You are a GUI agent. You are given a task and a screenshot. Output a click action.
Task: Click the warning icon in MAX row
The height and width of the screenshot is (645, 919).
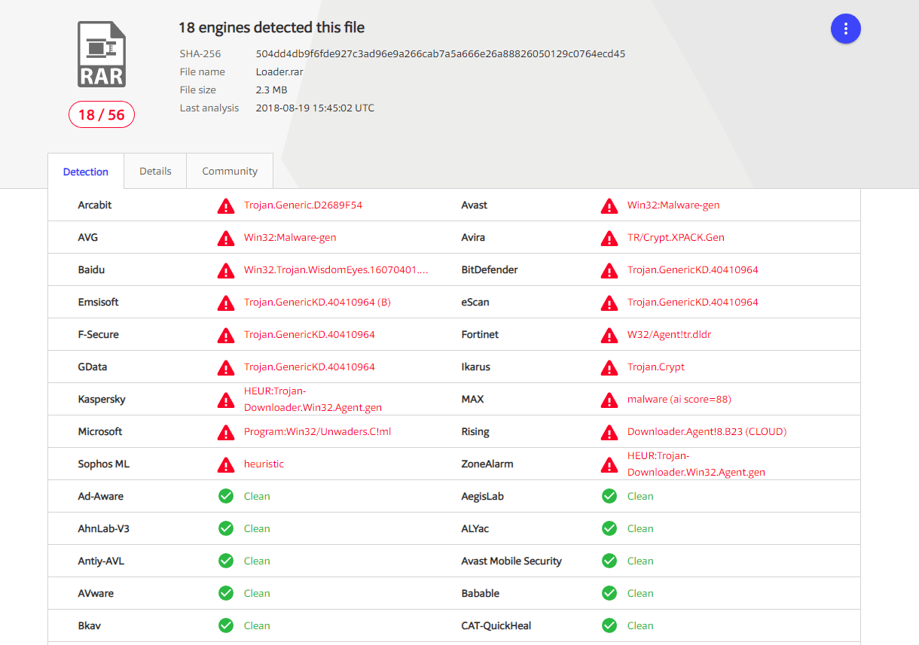pos(609,400)
